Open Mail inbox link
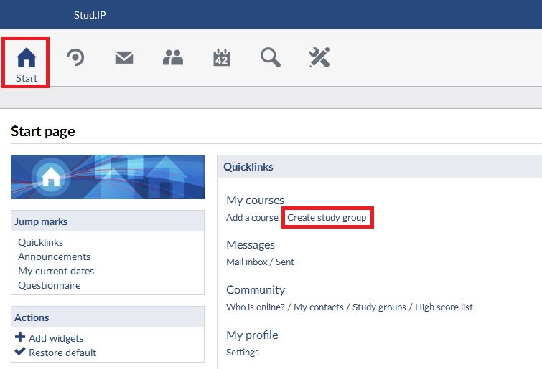The image size is (542, 369). click(247, 262)
